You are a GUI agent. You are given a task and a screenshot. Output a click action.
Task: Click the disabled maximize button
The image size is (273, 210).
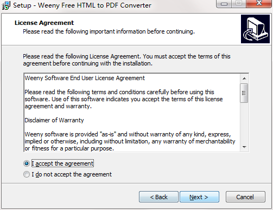(239, 3)
